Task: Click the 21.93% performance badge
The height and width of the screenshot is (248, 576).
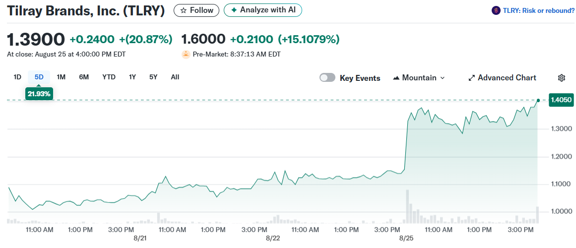Action: (39, 94)
